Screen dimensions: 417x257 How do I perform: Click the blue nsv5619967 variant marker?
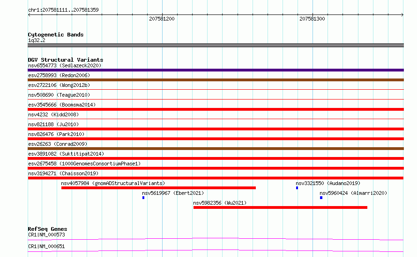143,198
